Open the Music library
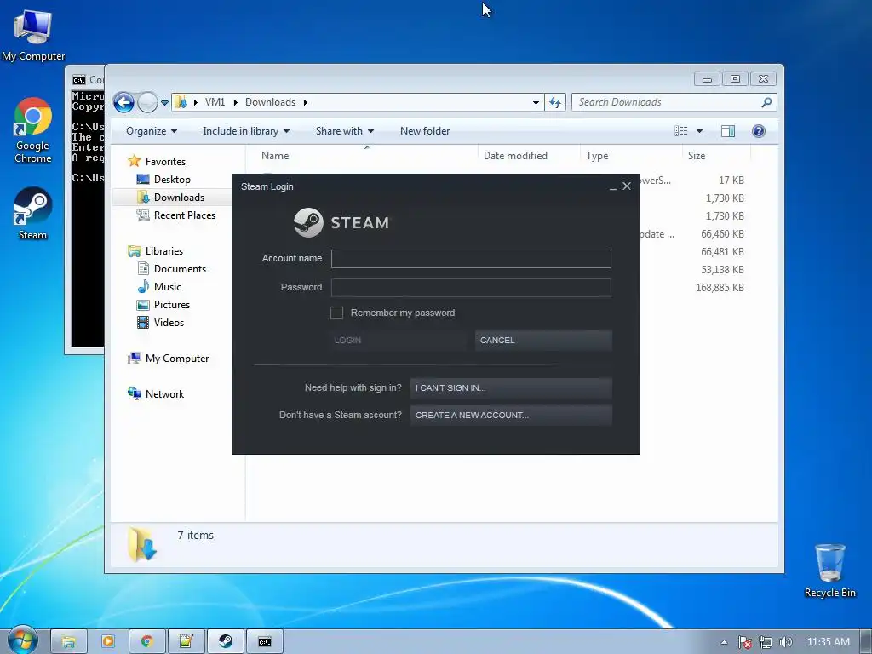Image resolution: width=872 pixels, height=654 pixels. 168,287
